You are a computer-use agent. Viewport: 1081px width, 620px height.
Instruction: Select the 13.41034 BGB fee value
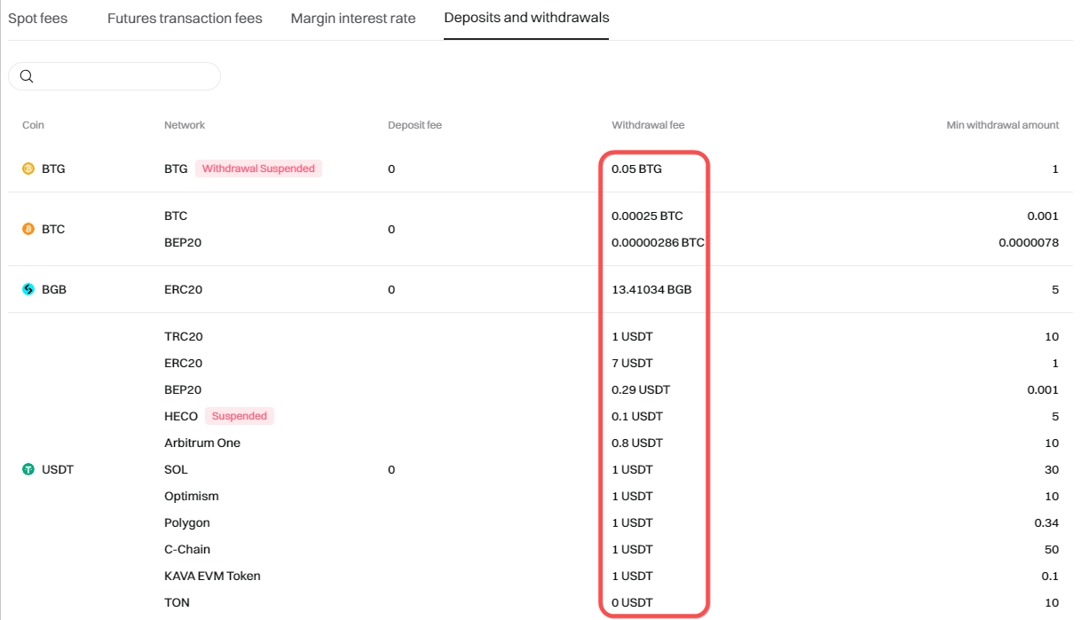point(651,289)
